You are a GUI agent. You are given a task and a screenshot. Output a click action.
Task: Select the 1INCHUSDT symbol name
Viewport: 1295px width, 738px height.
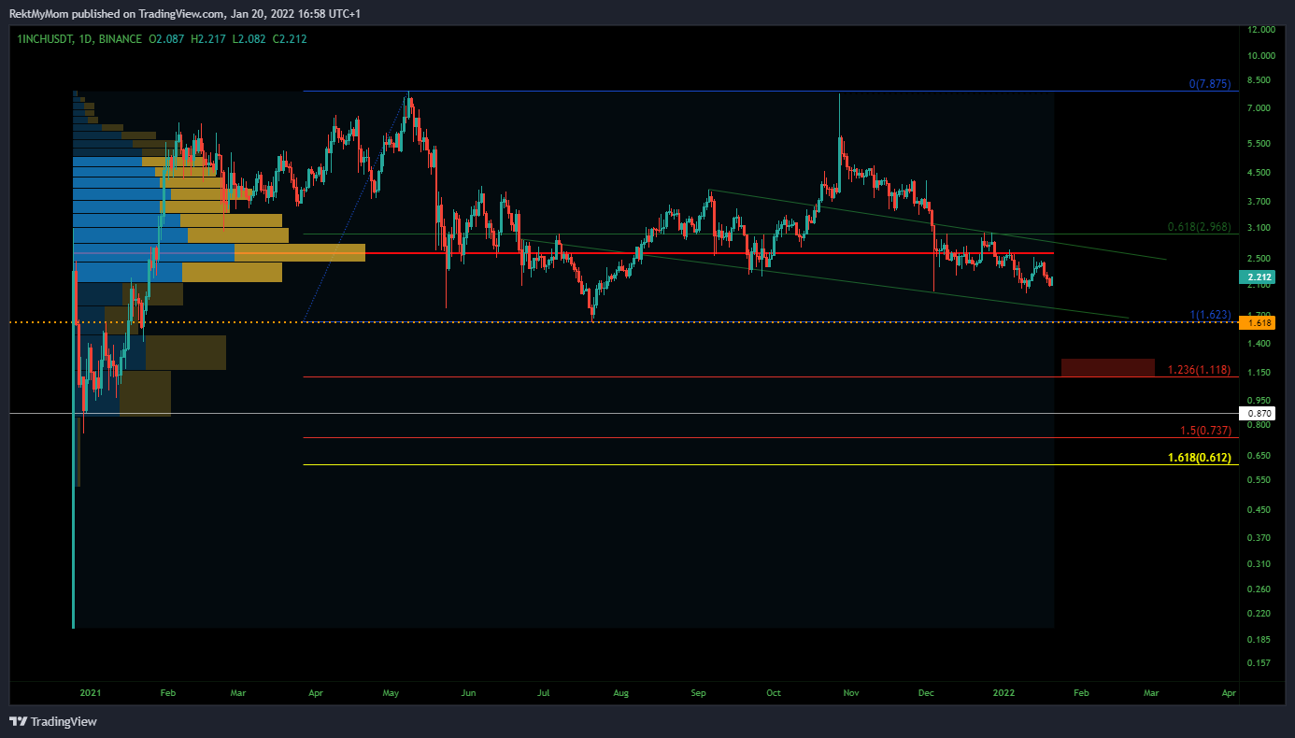(44, 39)
